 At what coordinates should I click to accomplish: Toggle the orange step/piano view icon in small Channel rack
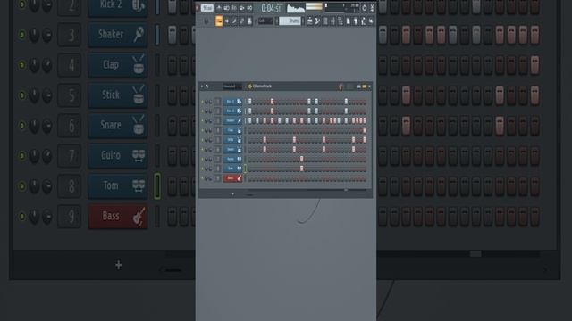[364, 86]
